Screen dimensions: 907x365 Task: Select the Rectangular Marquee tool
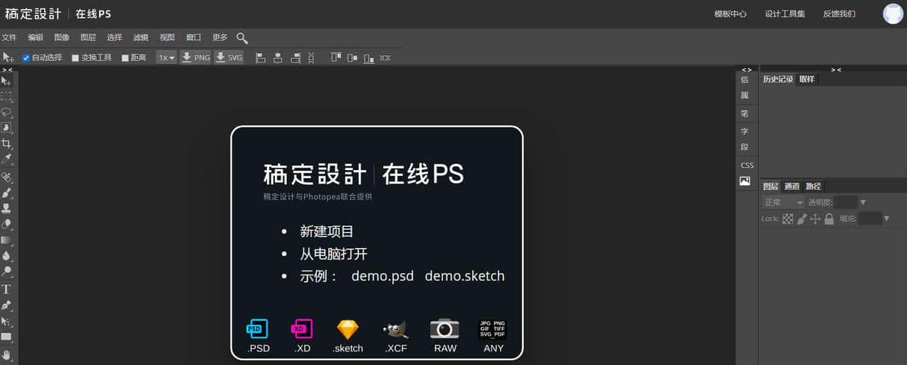tap(7, 96)
